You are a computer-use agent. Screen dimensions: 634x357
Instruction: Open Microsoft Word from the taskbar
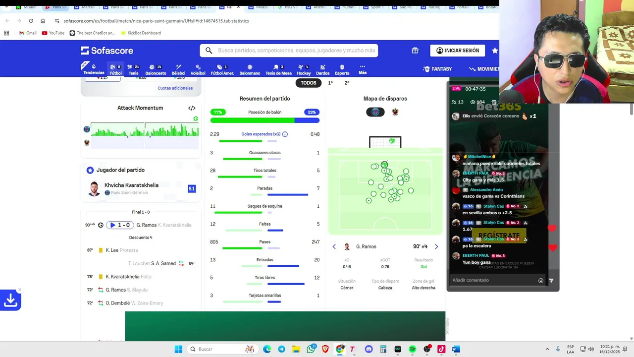point(456,349)
